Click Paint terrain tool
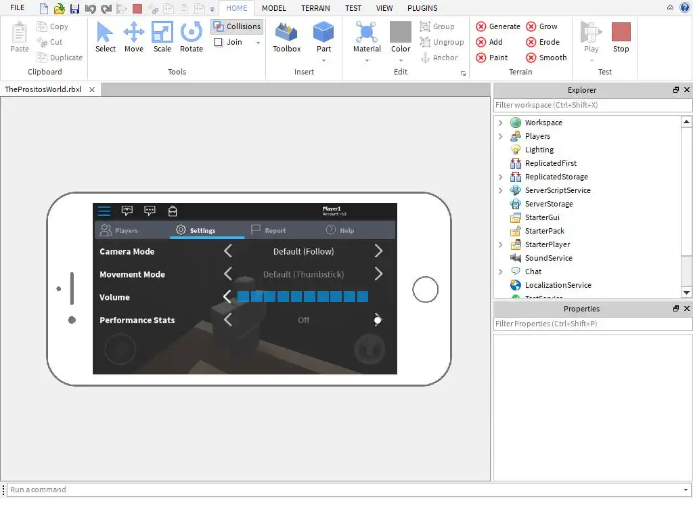 492,58
